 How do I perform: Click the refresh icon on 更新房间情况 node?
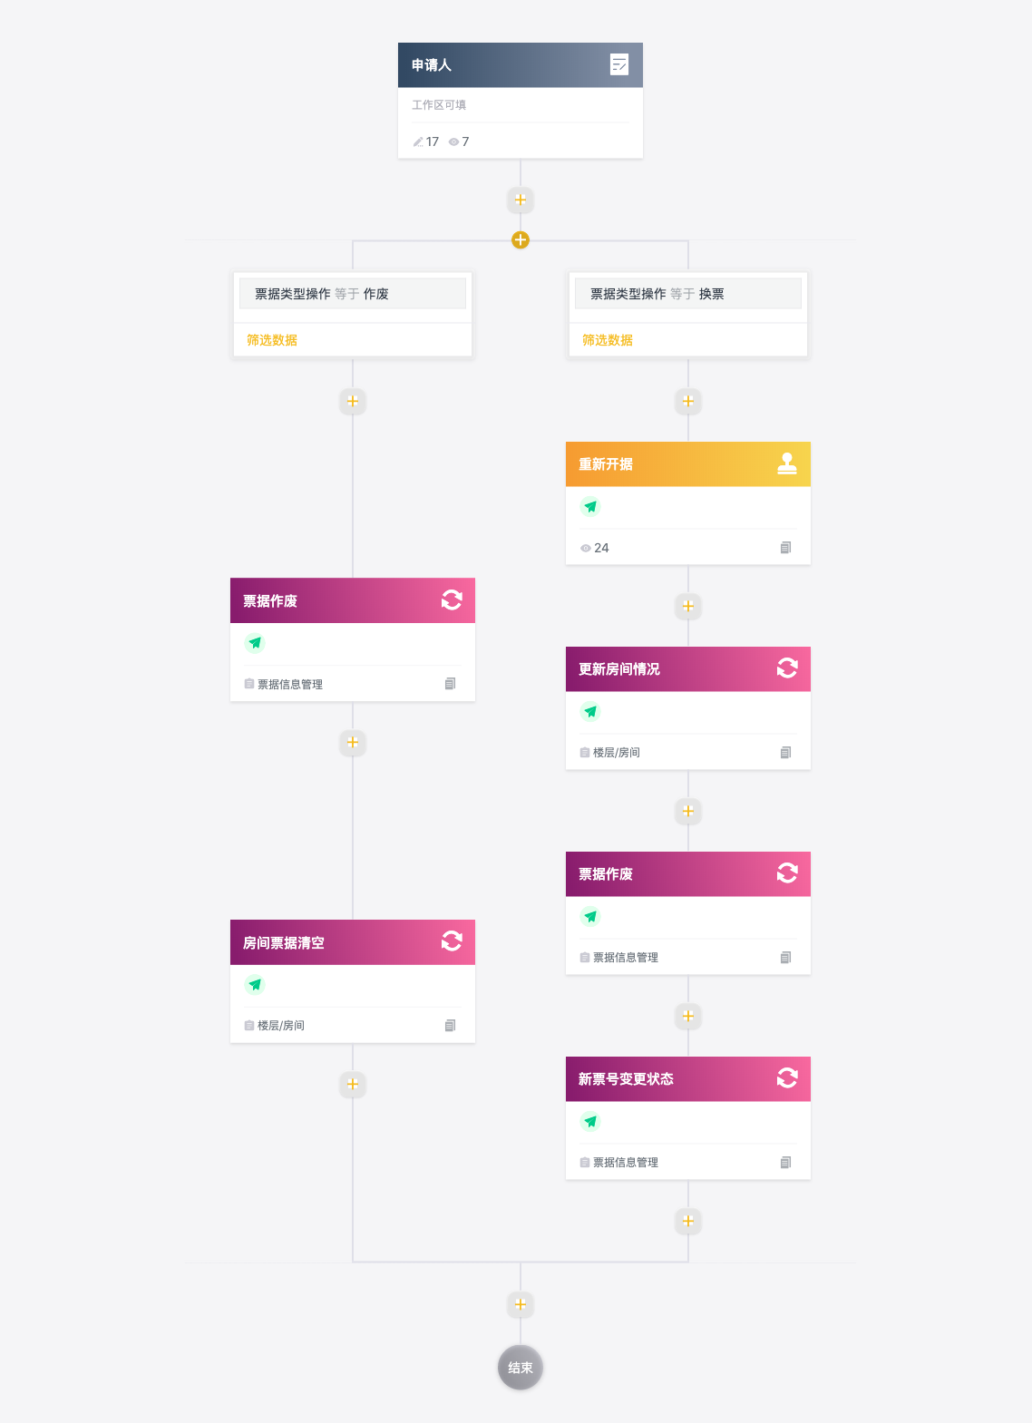coord(787,668)
